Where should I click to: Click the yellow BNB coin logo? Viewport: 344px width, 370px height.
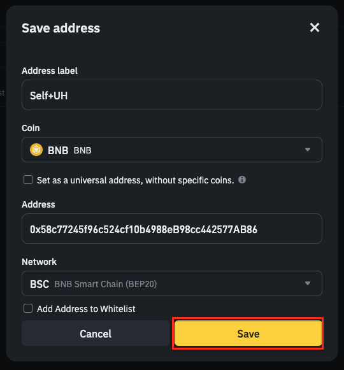(36, 150)
